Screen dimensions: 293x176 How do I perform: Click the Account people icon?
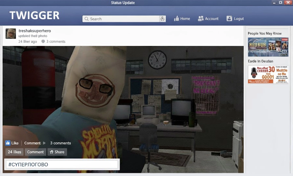click(201, 18)
